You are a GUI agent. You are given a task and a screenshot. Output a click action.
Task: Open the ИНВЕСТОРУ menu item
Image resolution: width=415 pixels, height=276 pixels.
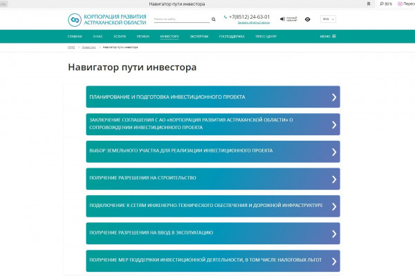click(x=169, y=37)
